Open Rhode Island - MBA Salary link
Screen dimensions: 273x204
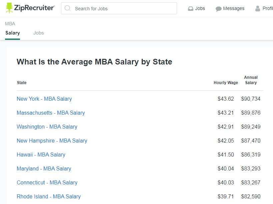(49, 197)
